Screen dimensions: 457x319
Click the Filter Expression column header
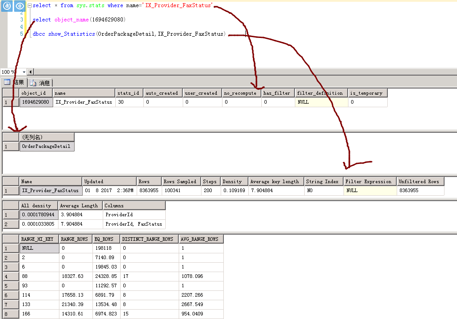point(370,181)
